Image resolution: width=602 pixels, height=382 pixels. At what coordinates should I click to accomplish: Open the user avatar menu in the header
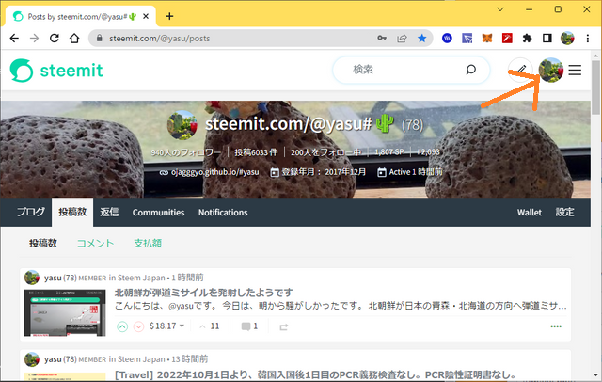click(551, 70)
